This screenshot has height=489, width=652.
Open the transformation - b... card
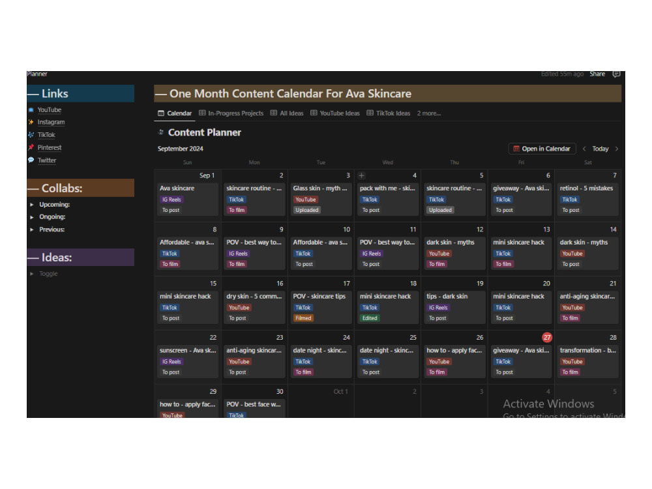[587, 361]
